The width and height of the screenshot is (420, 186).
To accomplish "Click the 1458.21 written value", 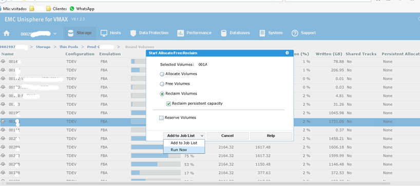I will pyautogui.click(x=337, y=139).
